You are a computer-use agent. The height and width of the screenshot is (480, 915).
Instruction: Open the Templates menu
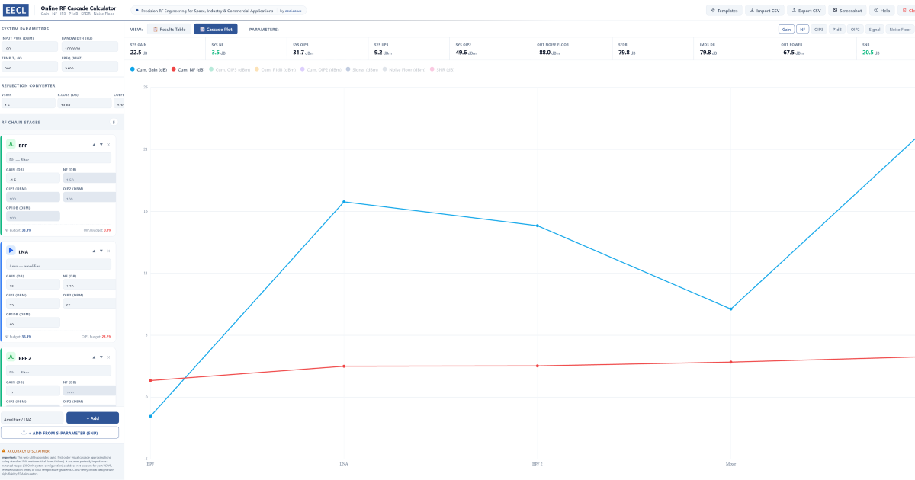click(724, 11)
